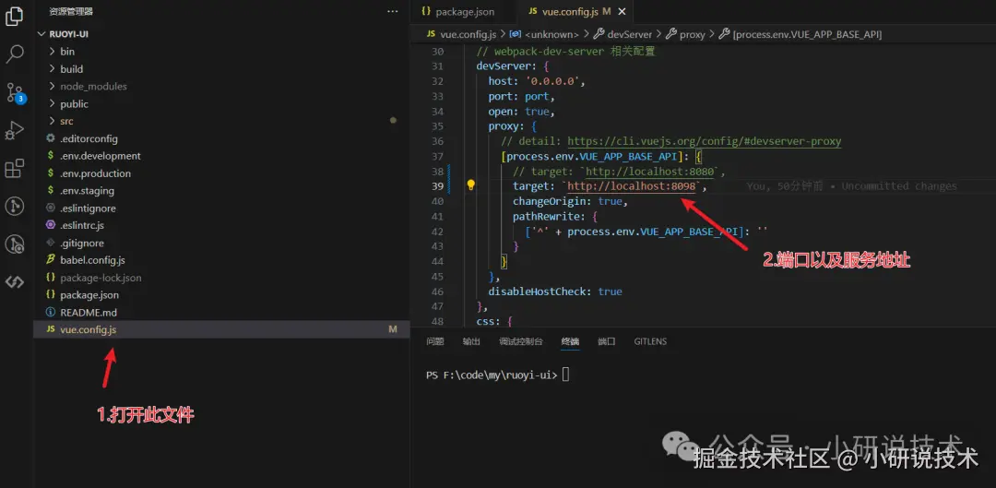This screenshot has height=488, width=996.
Task: Click the 资源管理器 panel title
Action: [x=71, y=11]
